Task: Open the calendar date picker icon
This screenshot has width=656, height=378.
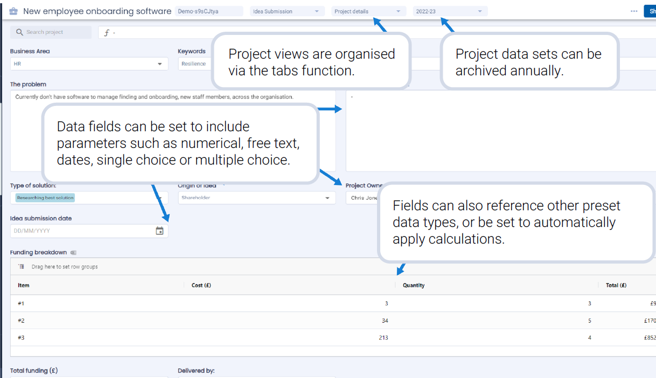Action: (159, 231)
